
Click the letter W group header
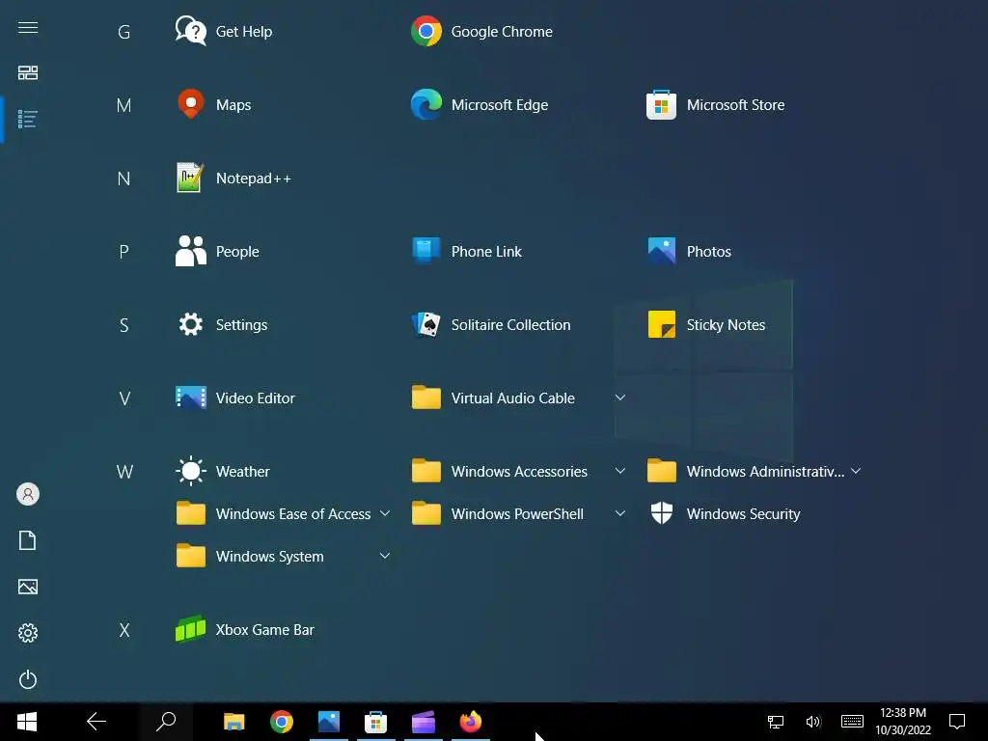click(124, 471)
